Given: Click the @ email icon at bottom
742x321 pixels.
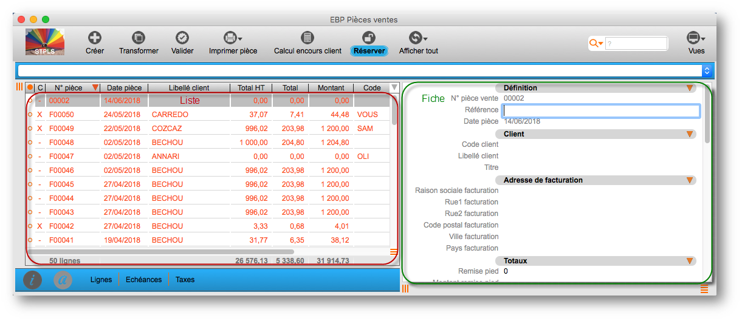Looking at the screenshot, I should (63, 280).
